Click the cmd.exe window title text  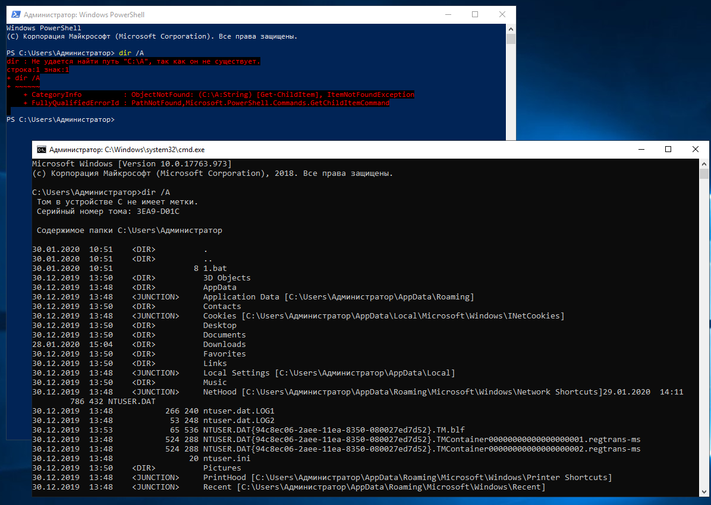(127, 150)
